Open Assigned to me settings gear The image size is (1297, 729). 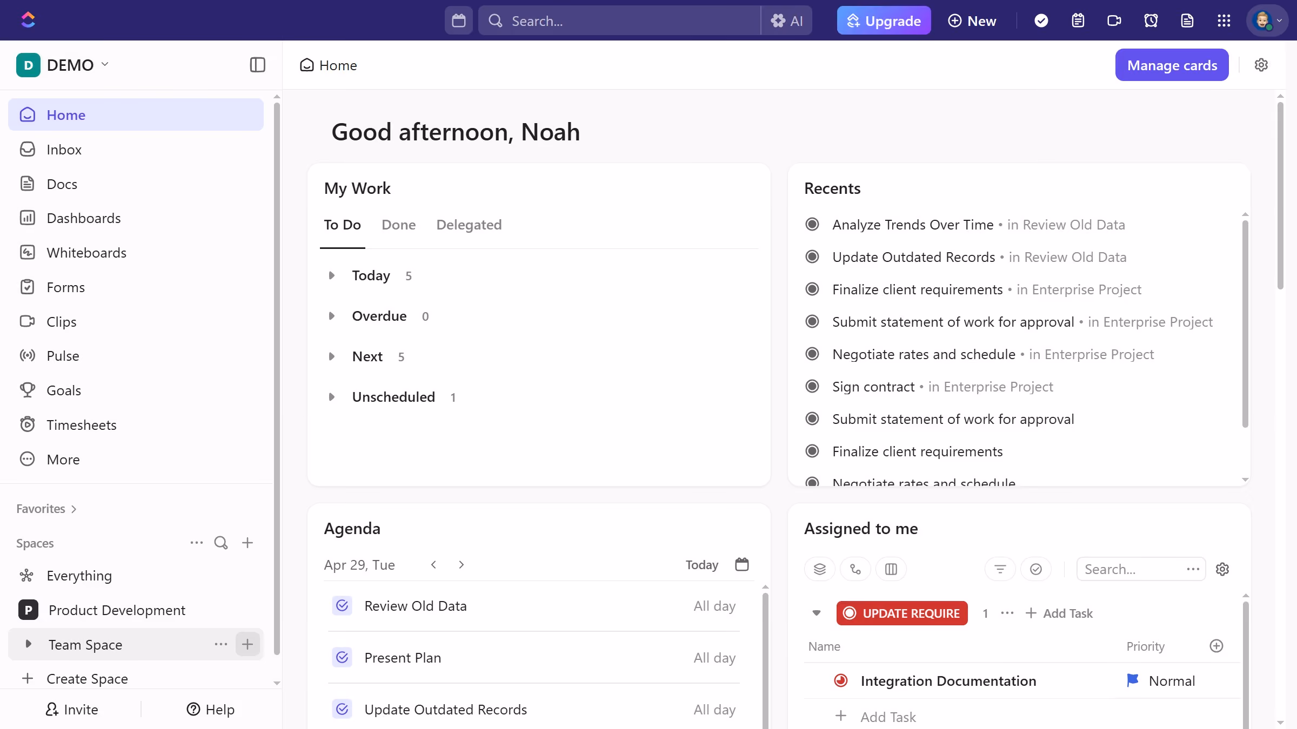tap(1222, 569)
